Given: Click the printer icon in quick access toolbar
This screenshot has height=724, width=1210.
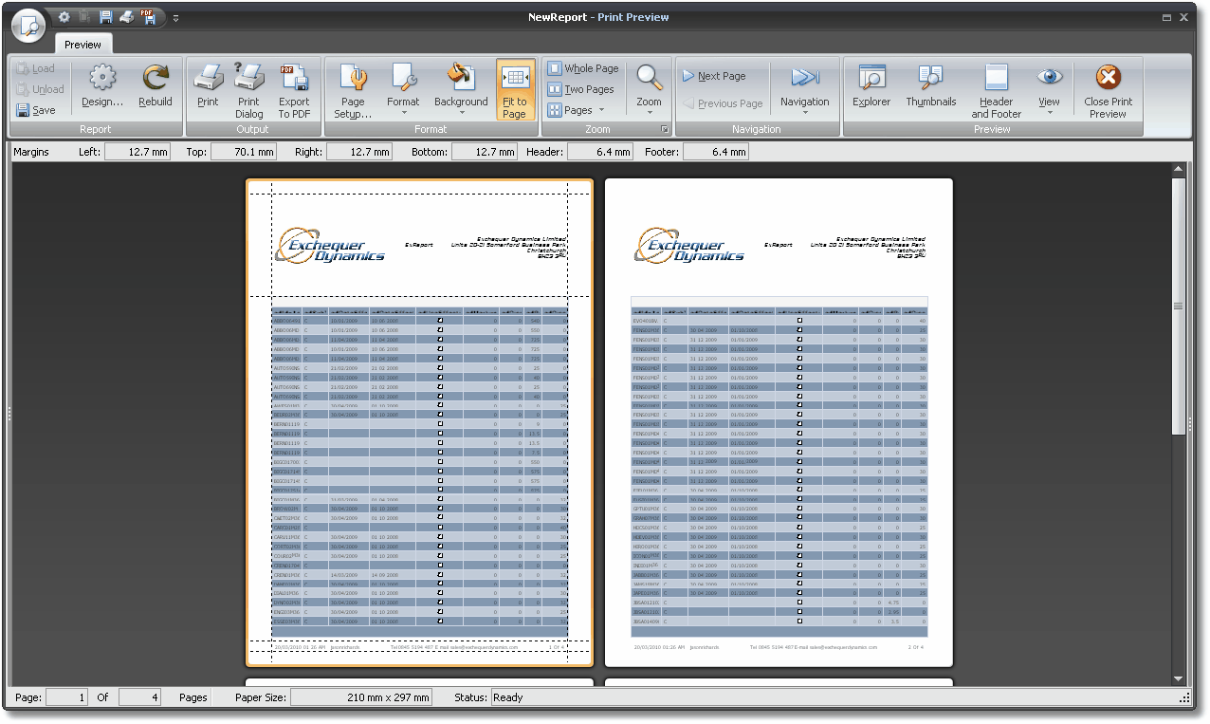Looking at the screenshot, I should click(126, 17).
